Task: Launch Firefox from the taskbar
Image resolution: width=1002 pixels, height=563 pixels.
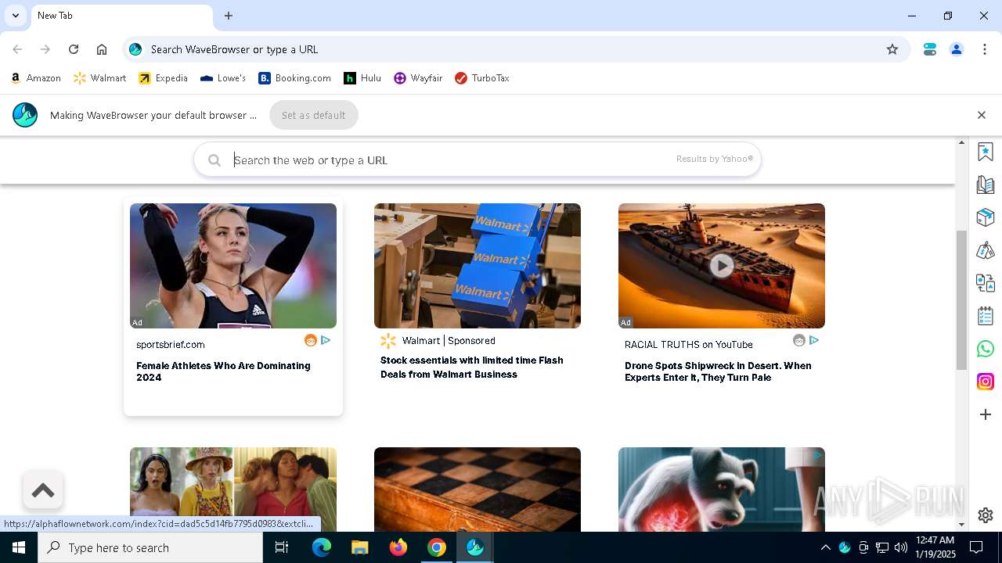Action: 398,547
